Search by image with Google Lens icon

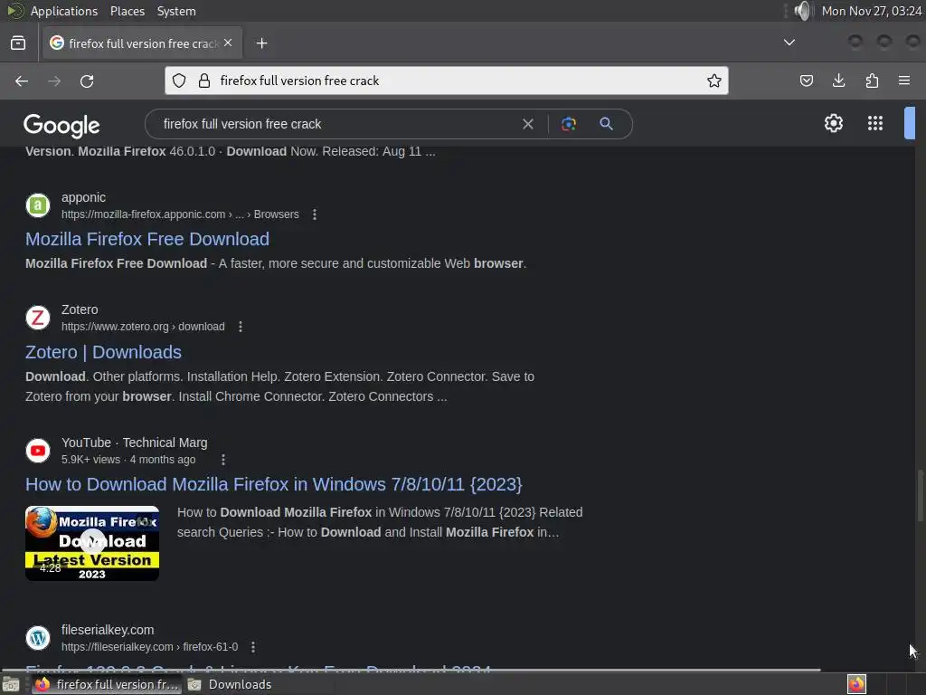(x=569, y=124)
